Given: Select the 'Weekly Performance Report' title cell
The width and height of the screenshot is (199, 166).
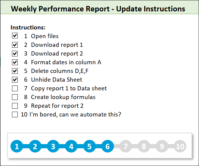Looking at the screenshot, I should (x=98, y=9).
